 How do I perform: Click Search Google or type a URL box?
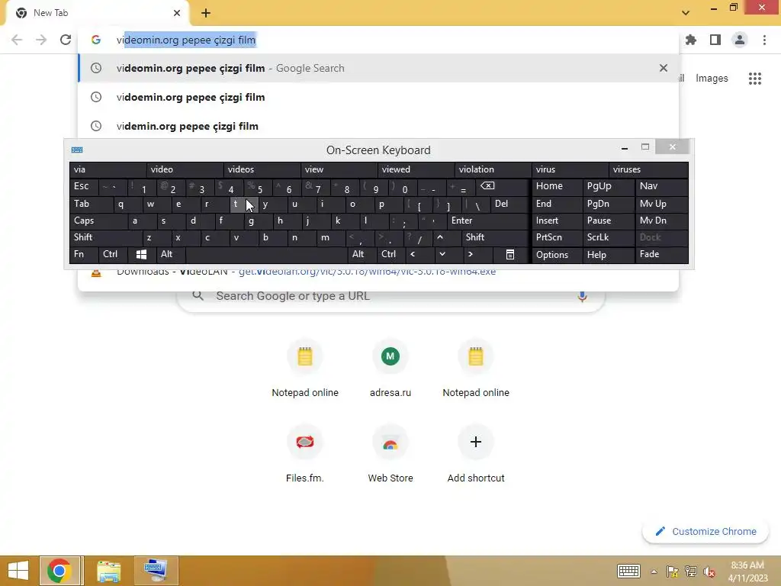[391, 296]
